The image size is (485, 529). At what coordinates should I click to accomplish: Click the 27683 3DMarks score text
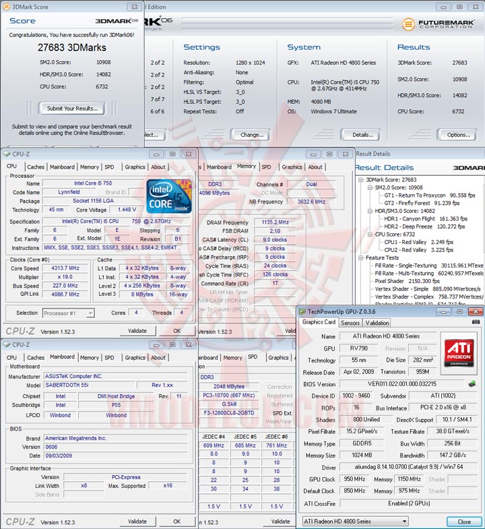[72, 48]
